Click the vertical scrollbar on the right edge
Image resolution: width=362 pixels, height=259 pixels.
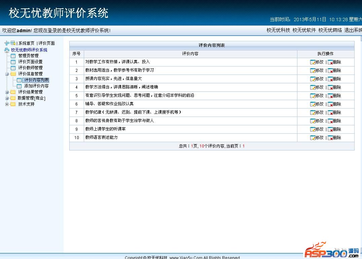pyautogui.click(x=360, y=134)
